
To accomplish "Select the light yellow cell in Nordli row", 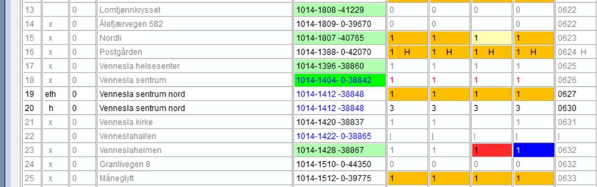I will pos(492,38).
